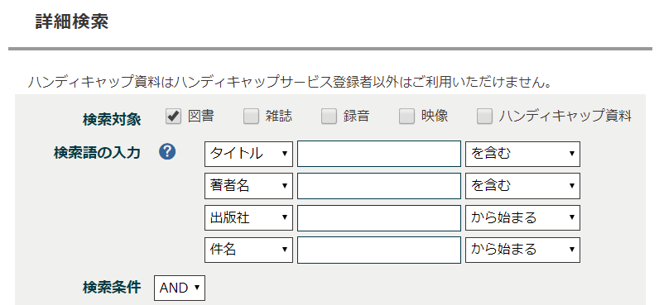Enable the 雑誌 checkbox
This screenshot has height=305, width=659.
pos(251,117)
